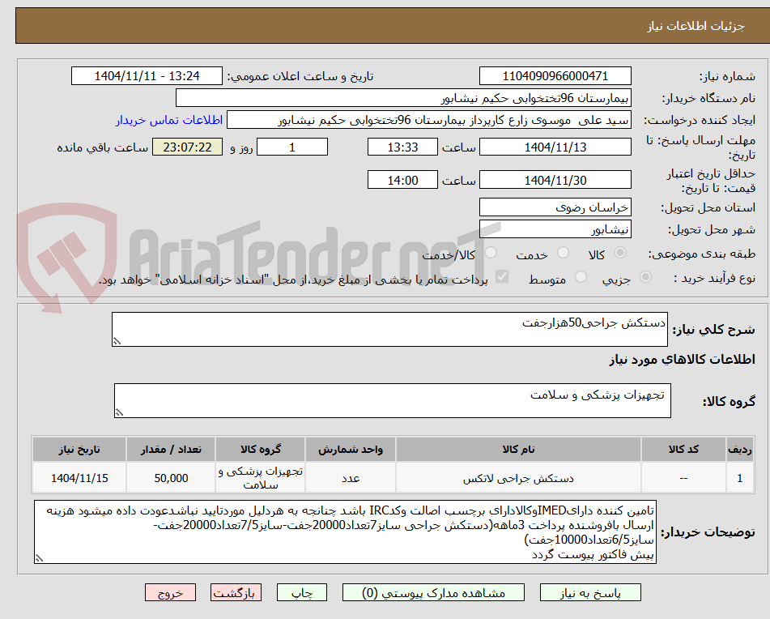Click the تعداد / مقدار column header
Image resolution: width=770 pixels, height=619 pixels.
pyautogui.click(x=171, y=449)
